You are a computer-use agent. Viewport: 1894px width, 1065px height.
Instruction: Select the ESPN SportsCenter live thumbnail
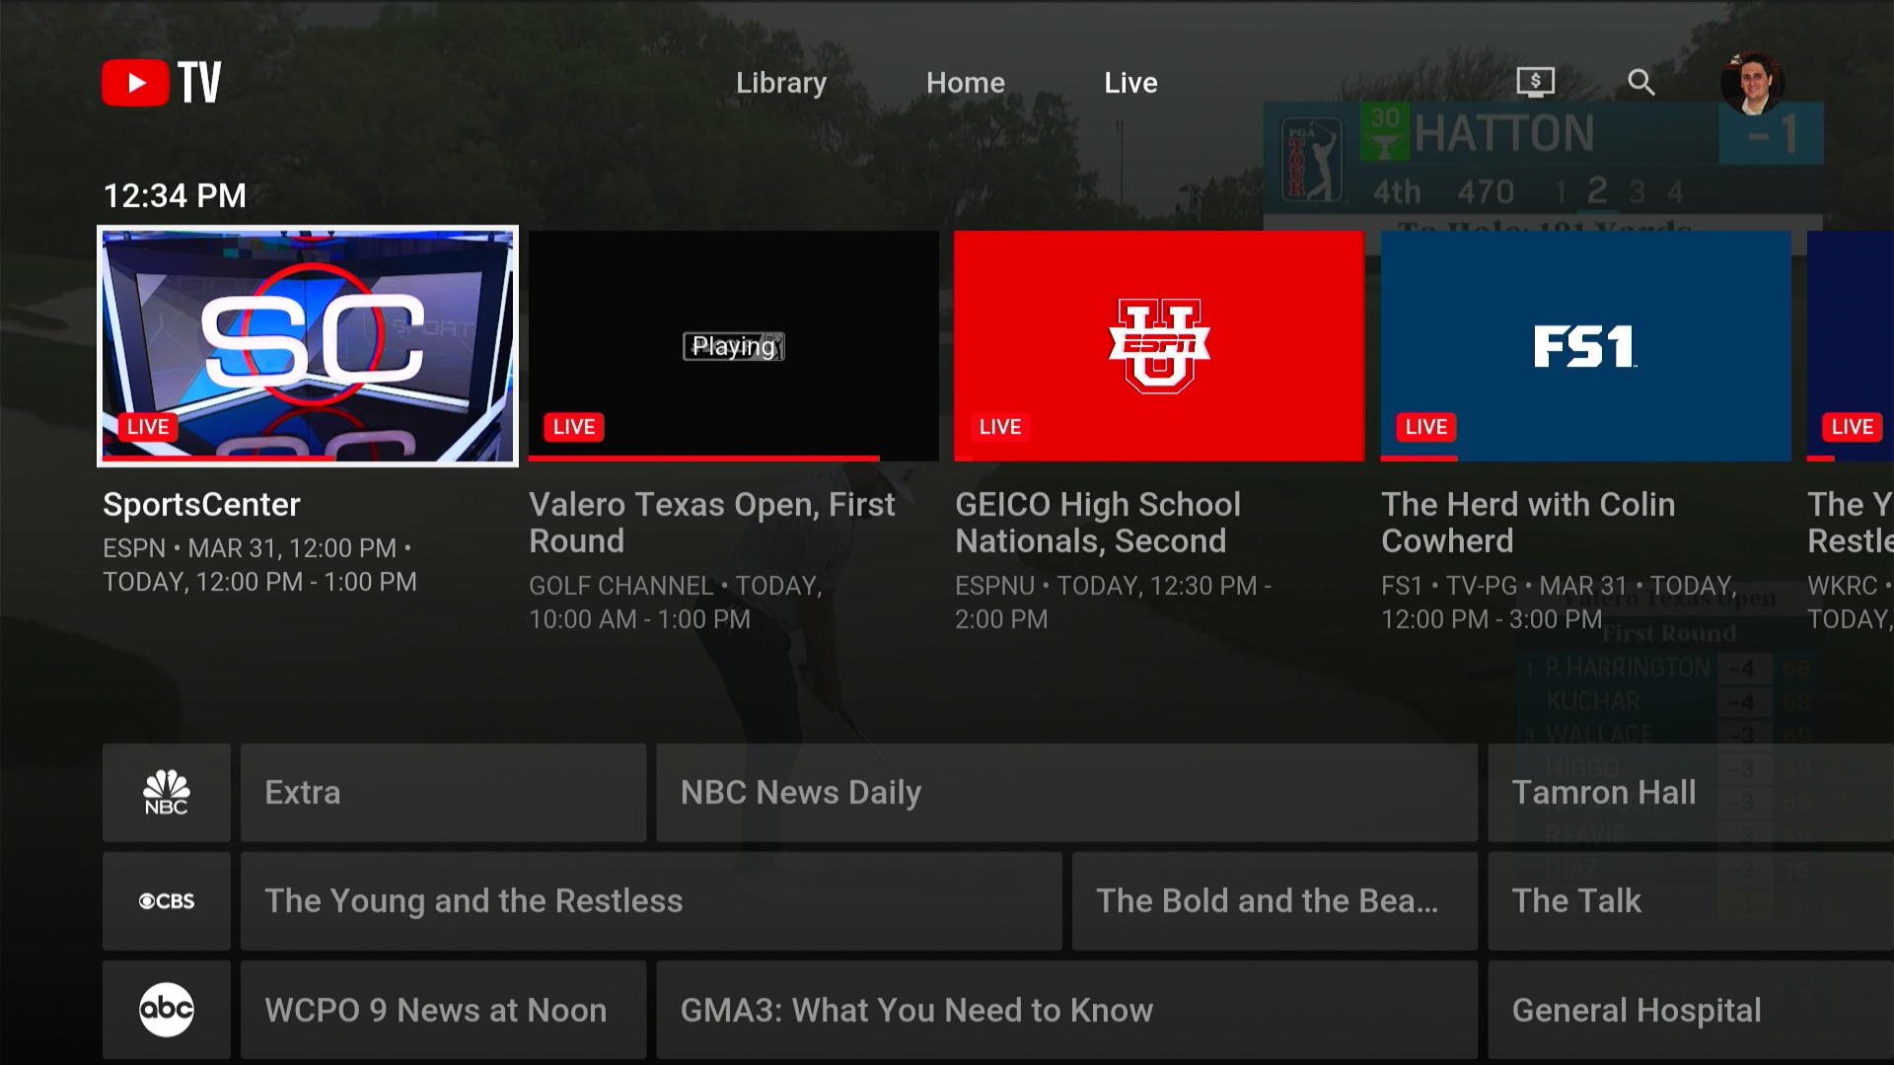(307, 343)
